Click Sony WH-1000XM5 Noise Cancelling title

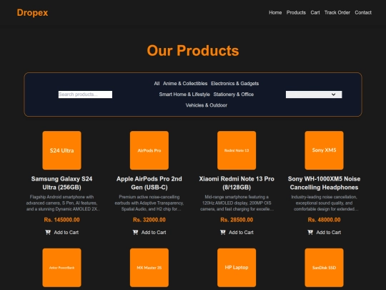[x=324, y=183]
